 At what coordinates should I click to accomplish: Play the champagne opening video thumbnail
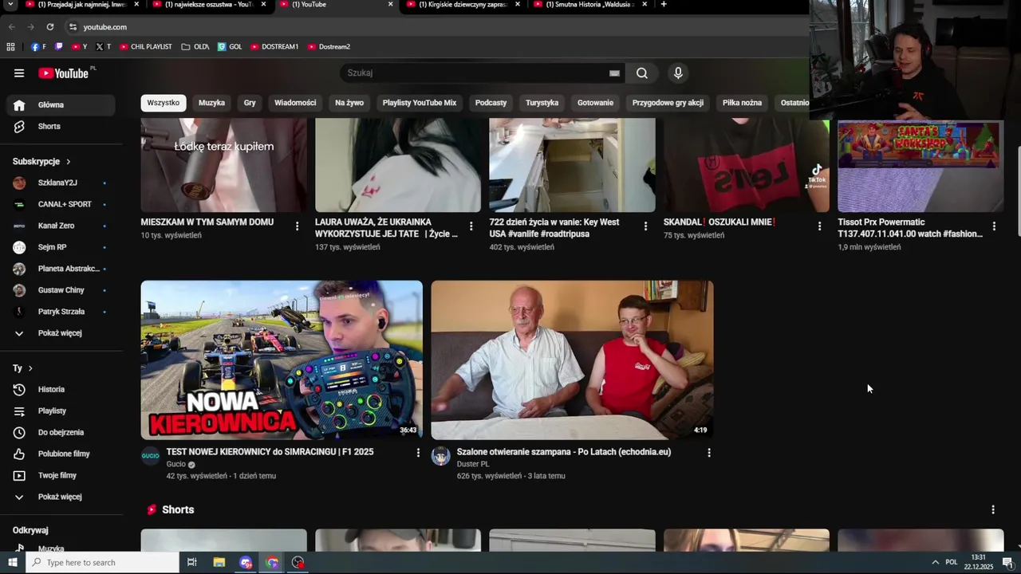pos(572,360)
